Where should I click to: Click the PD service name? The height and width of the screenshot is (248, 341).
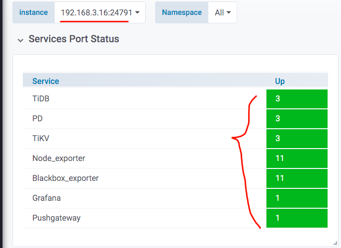(37, 119)
